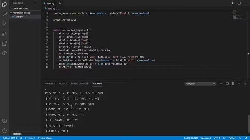Close the bottom panel
The image size is (250, 140).
point(245,84)
